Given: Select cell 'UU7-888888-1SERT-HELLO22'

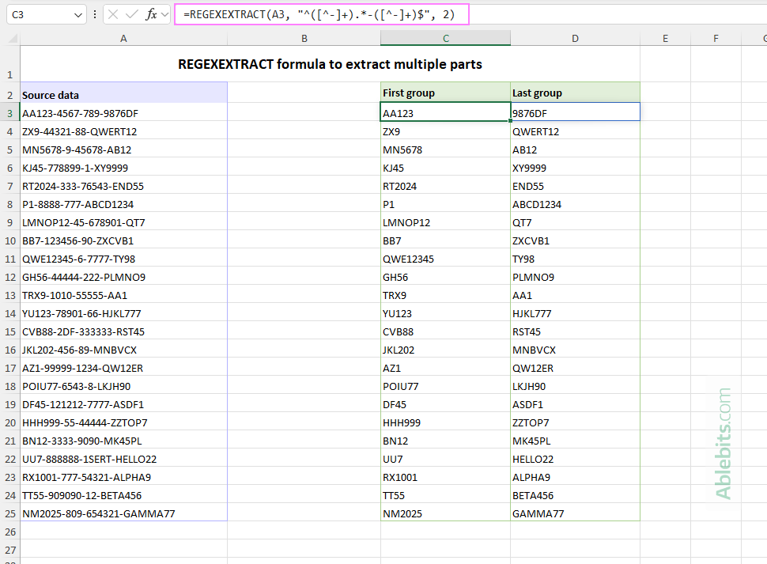Looking at the screenshot, I should [x=124, y=459].
